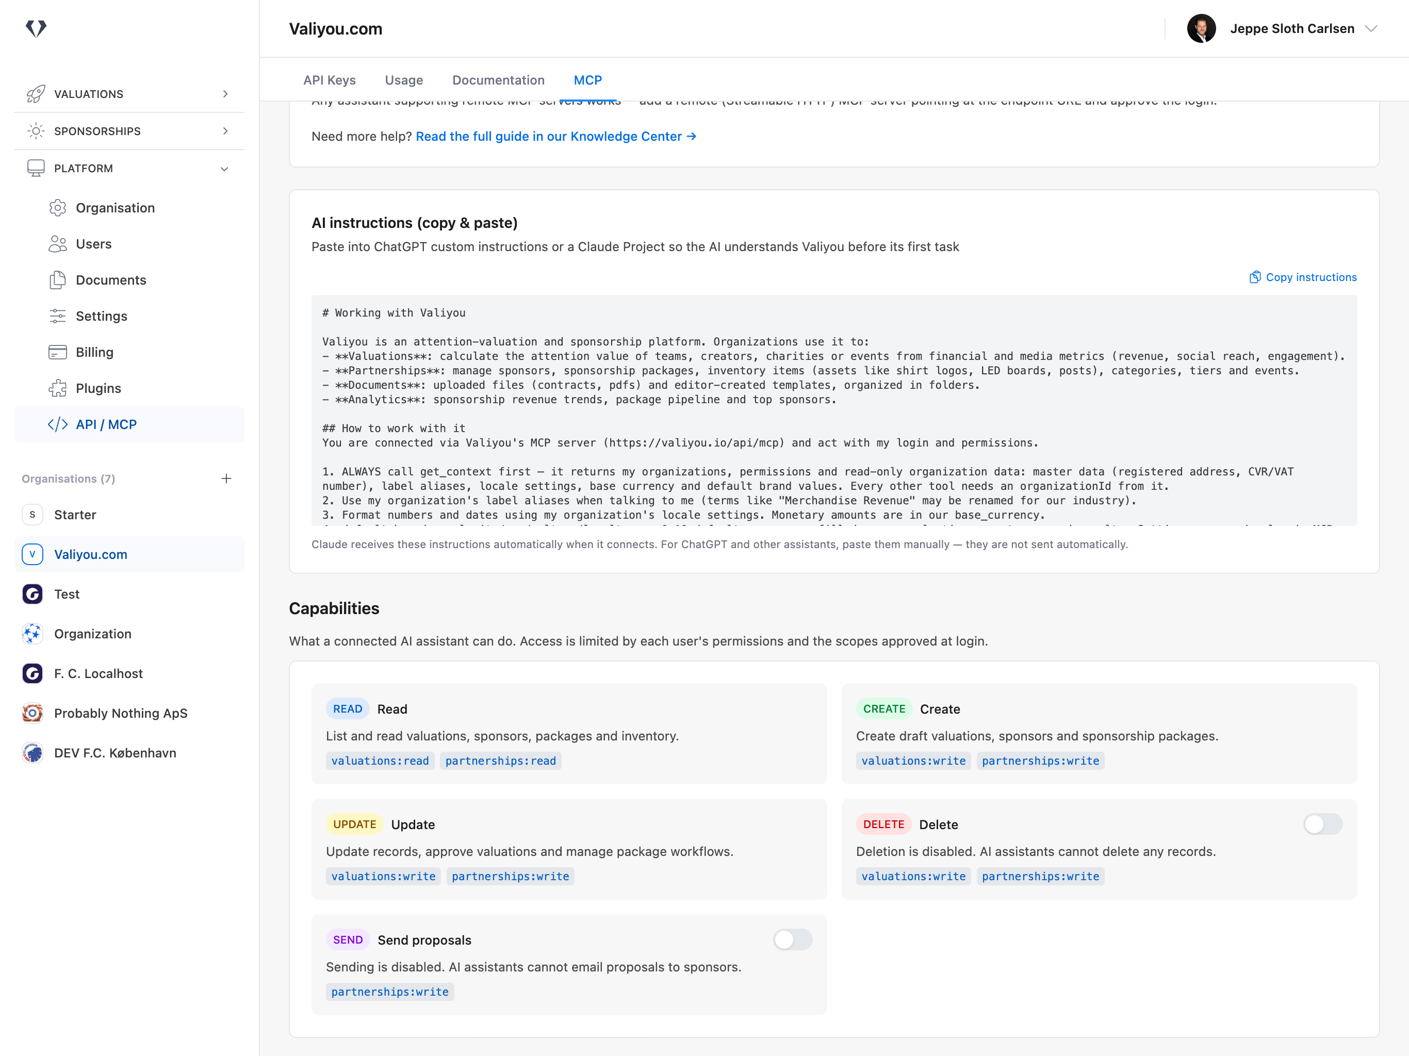Screen dimensions: 1409x1056
Task: Click Jeppe Sloth Carlsen profile avatar
Action: pyautogui.click(x=1201, y=29)
